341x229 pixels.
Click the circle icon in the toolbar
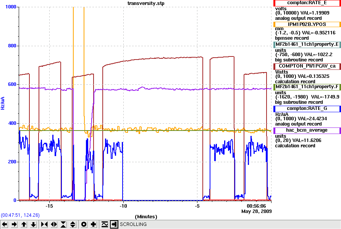coord(84,224)
